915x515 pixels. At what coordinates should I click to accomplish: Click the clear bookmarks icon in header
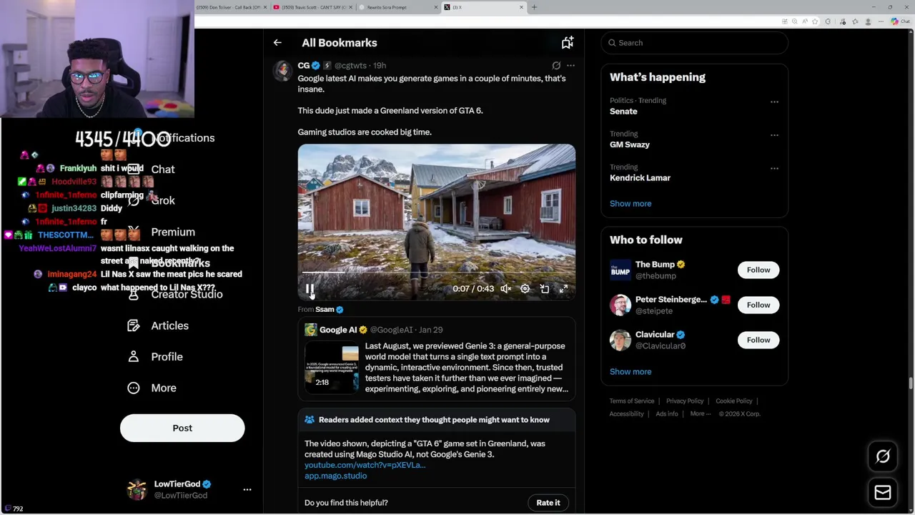coord(567,43)
